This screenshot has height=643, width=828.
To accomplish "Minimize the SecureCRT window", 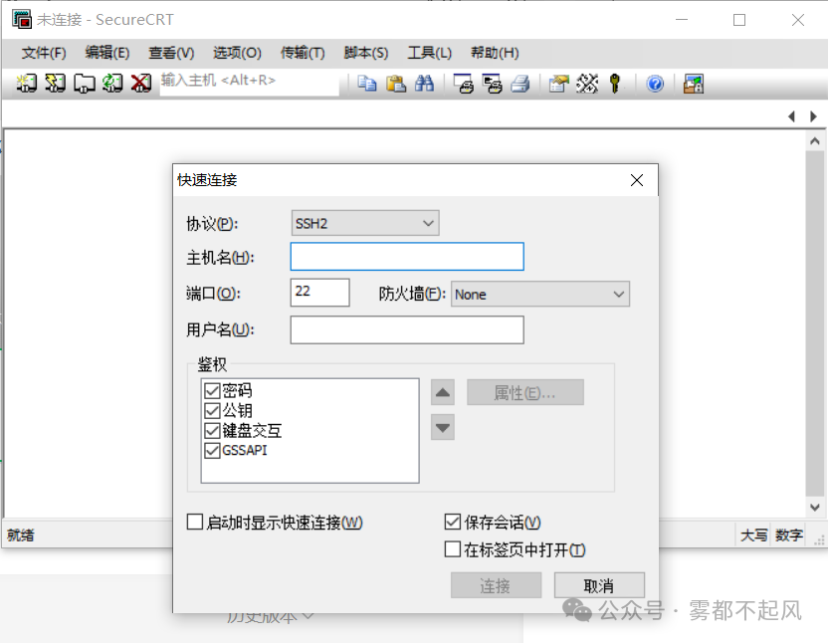I will coord(682,20).
